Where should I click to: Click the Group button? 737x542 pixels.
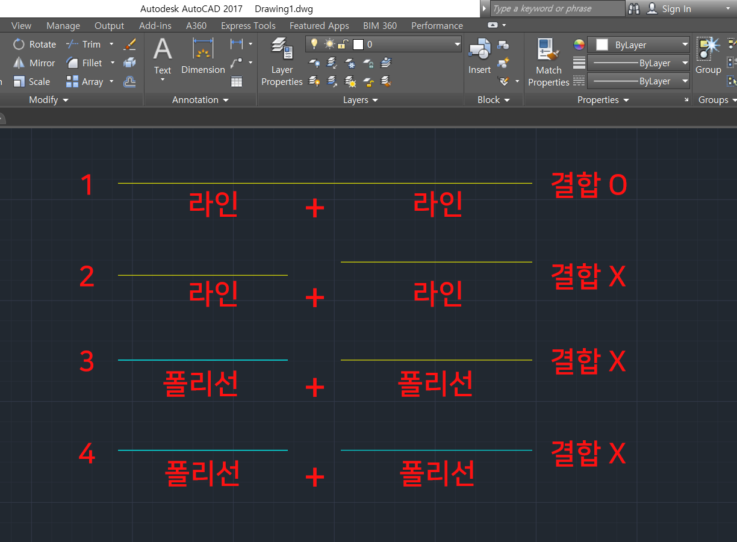(x=708, y=57)
